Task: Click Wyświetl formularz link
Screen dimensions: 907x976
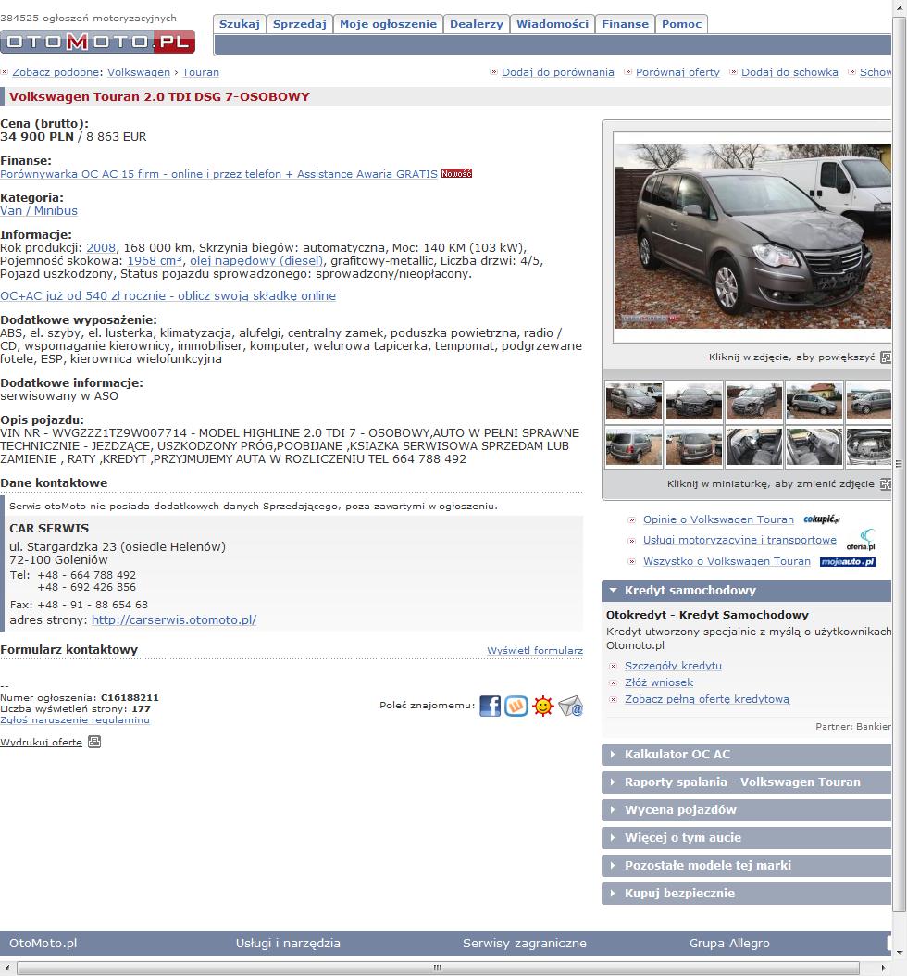Action: pos(535,650)
